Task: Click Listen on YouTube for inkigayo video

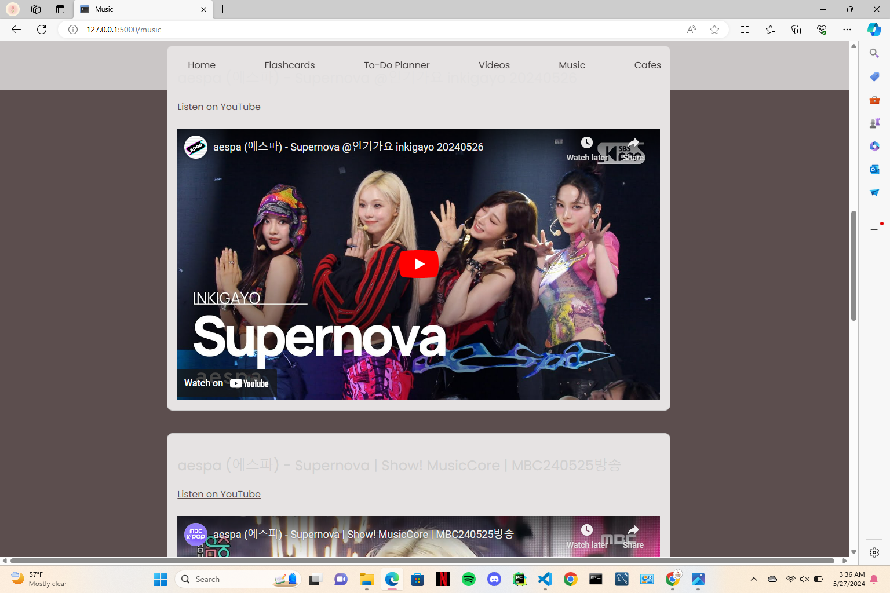Action: click(x=219, y=107)
